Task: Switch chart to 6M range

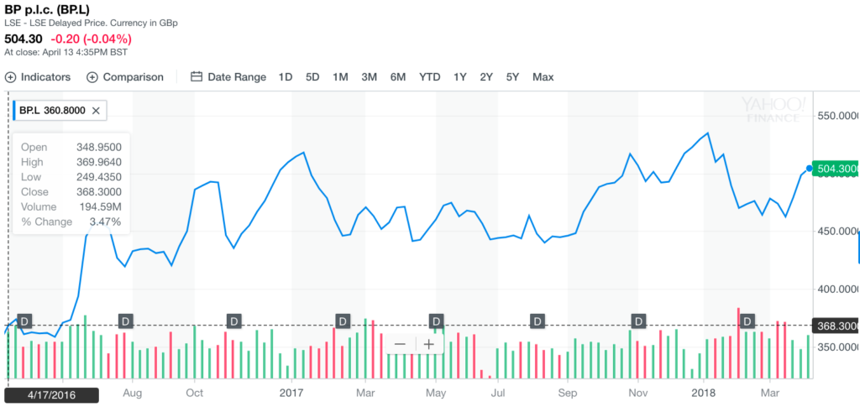Action: 398,77
